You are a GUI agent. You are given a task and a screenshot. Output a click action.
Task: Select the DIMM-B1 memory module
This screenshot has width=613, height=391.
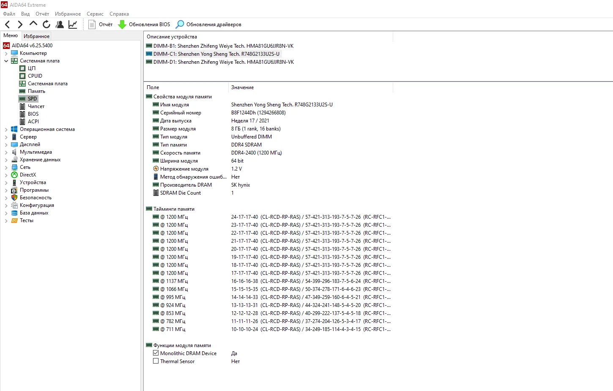[220, 46]
